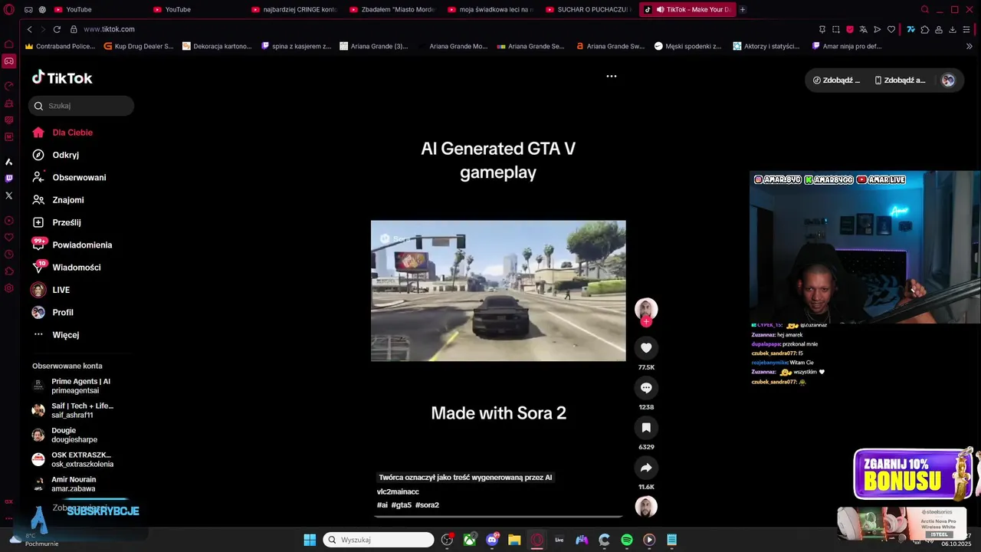Open translate page icon
Viewport: 981px width, 552px height.
click(x=864, y=29)
